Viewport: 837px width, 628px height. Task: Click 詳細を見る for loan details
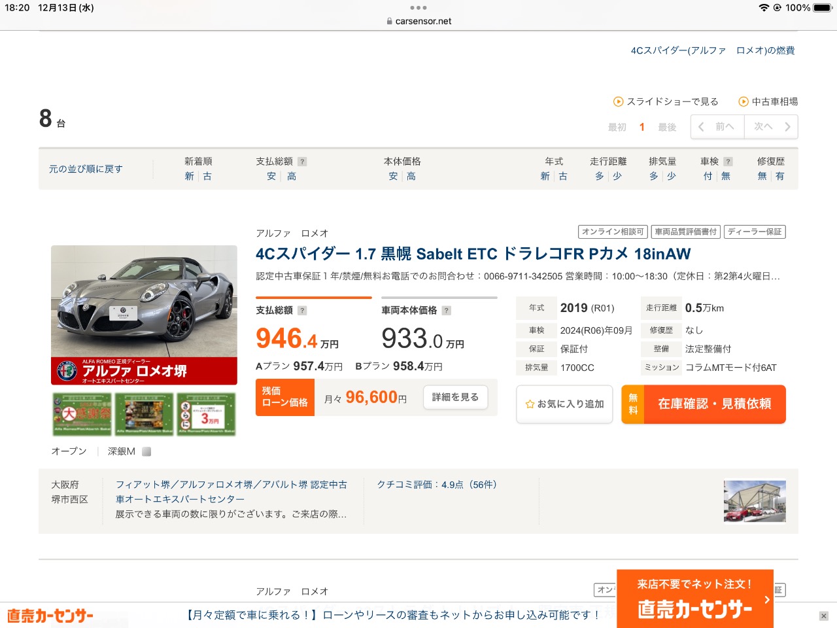[455, 397]
